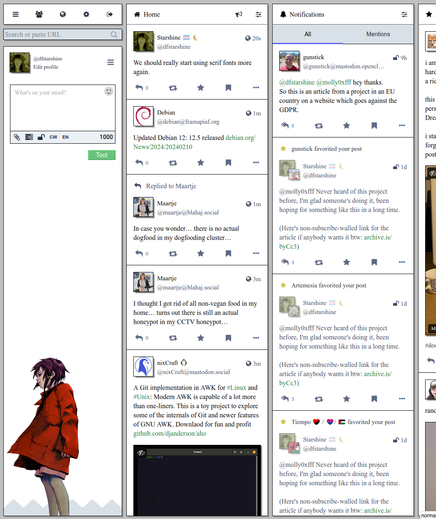Toggle the post privacy unlock icon
The image size is (436, 519).
41,137
